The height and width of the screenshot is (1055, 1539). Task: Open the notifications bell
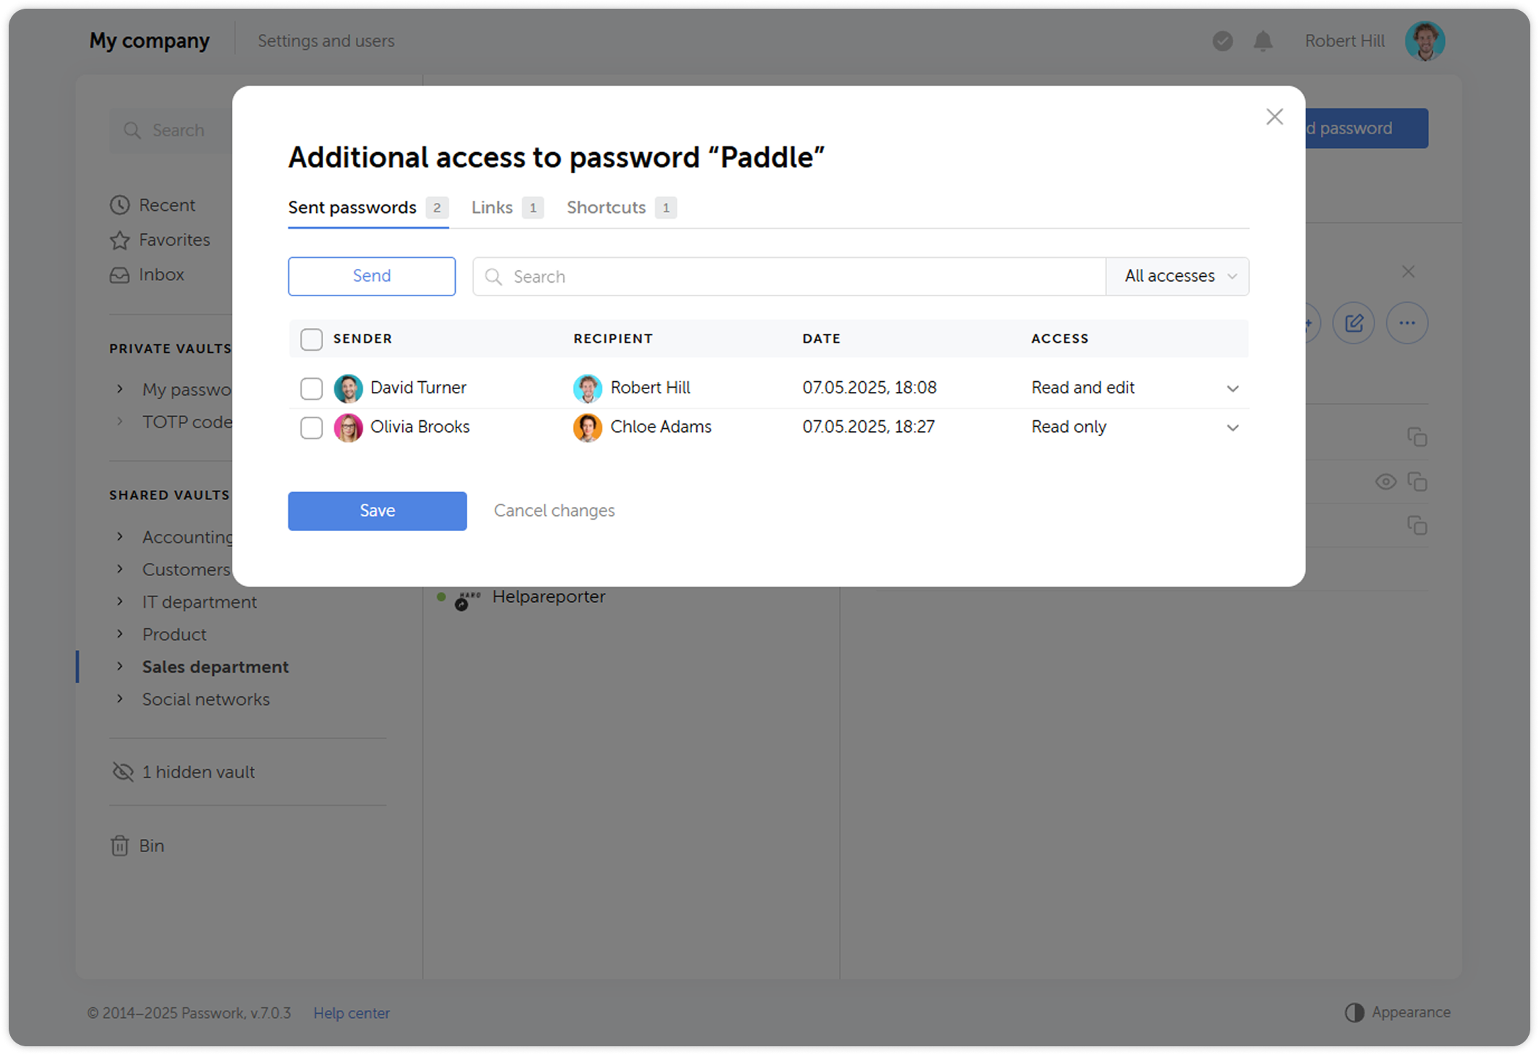click(1262, 41)
